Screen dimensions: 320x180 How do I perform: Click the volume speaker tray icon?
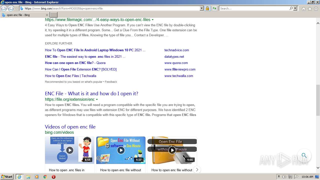(284, 177)
